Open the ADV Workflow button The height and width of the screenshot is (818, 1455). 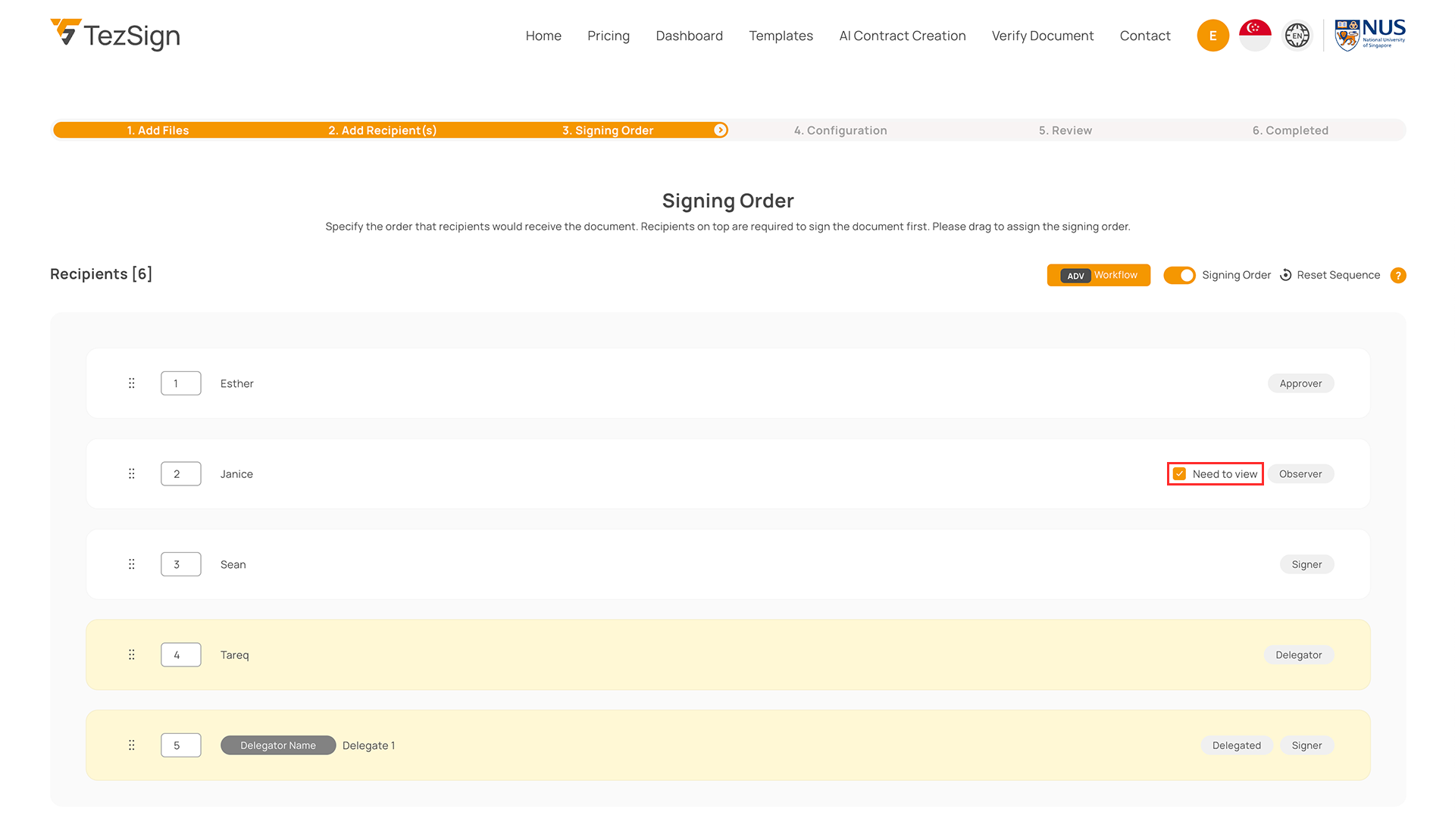click(x=1098, y=275)
